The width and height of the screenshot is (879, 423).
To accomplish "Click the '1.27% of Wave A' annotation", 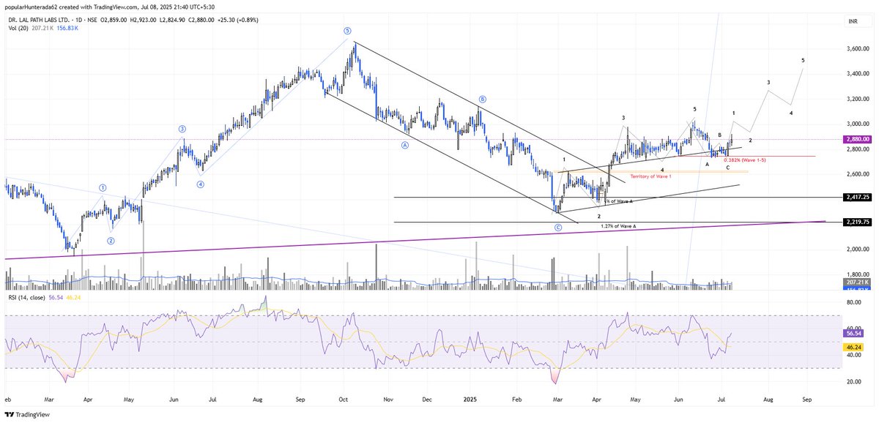I will 618,227.
